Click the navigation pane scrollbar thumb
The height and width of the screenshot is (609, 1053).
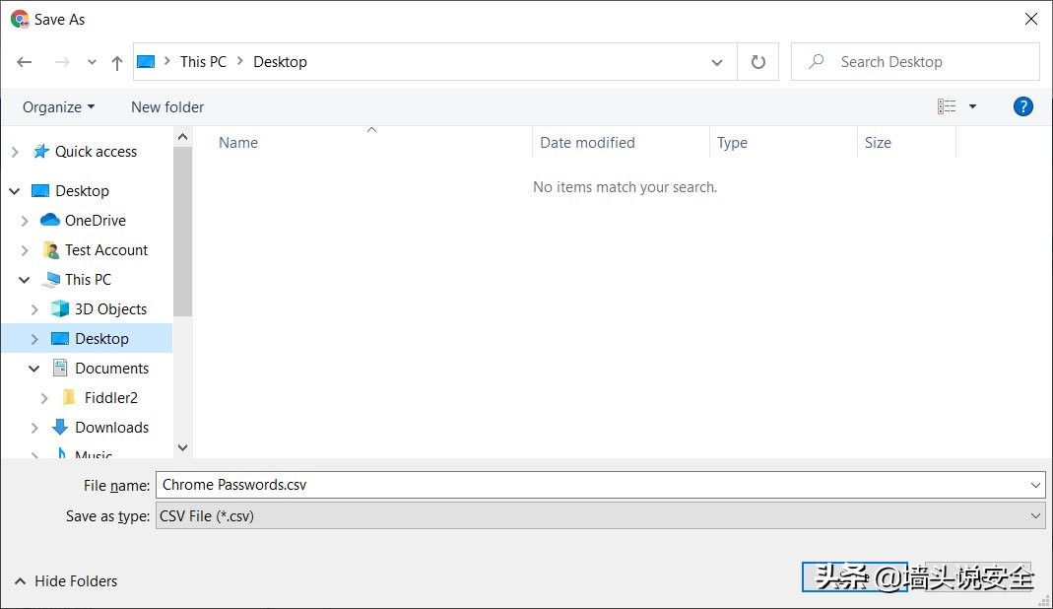point(182,232)
